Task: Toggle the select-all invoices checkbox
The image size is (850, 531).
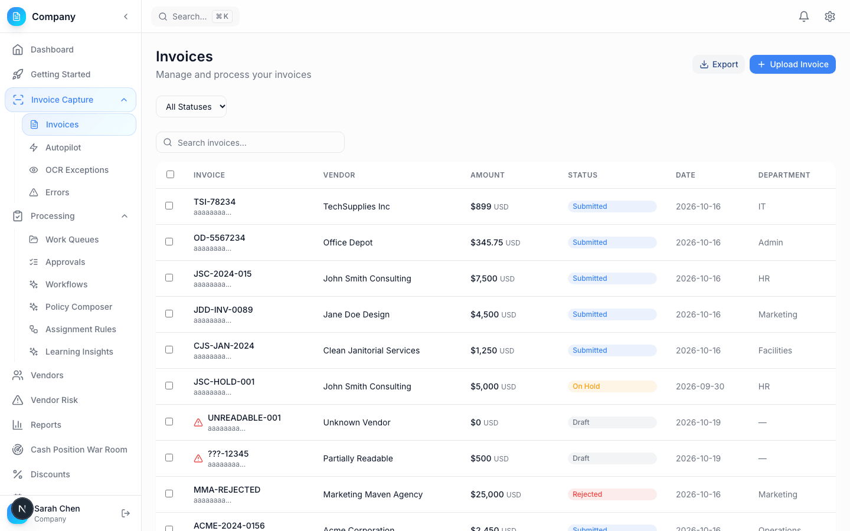Action: pos(170,174)
